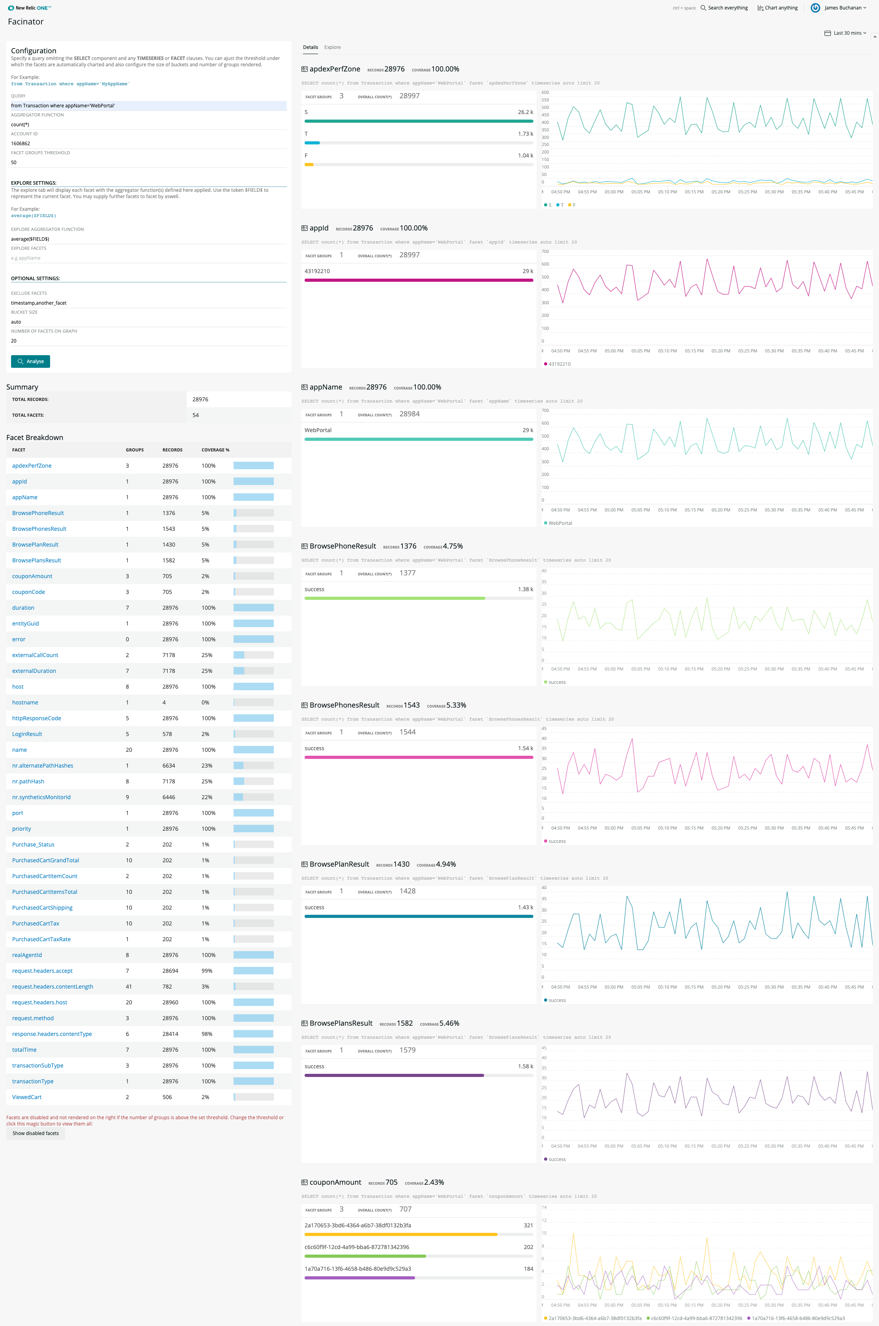Click the Search everything magnifier icon

click(703, 8)
